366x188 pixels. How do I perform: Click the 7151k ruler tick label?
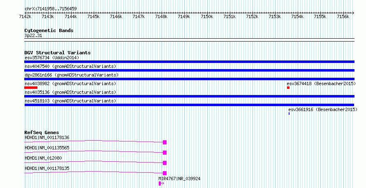229,16
